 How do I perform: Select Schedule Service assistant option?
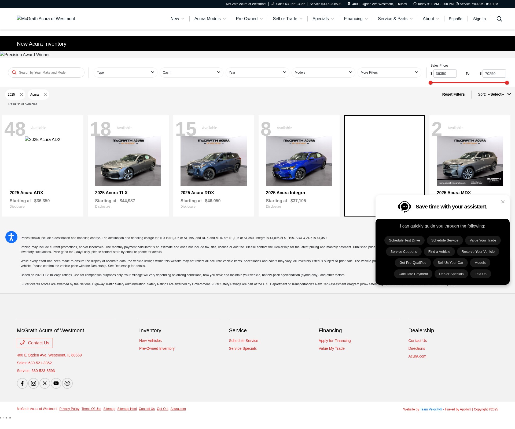coord(444,240)
